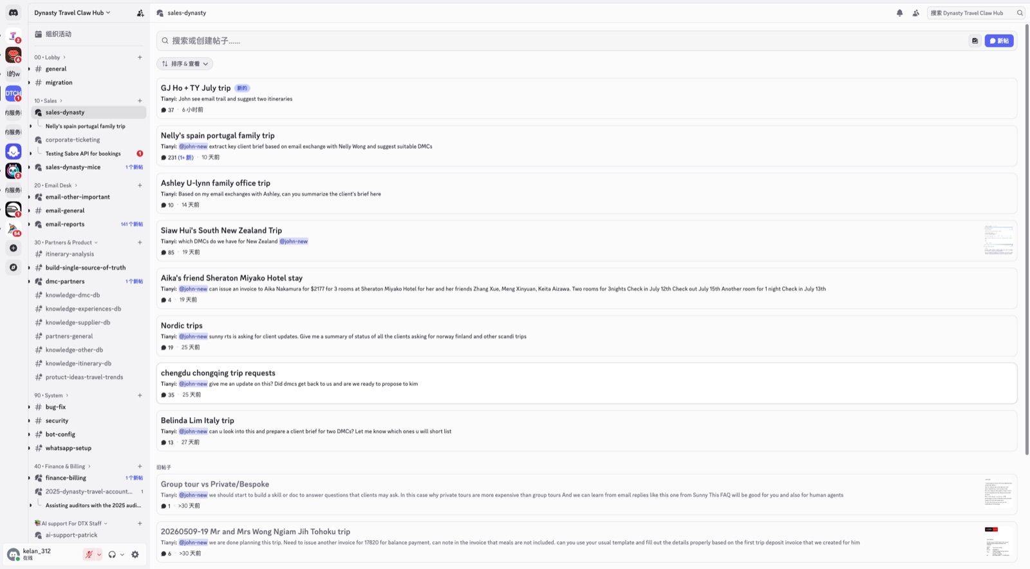The height and width of the screenshot is (569, 1030).
Task: Open the 组织活动 events calendar
Action: (x=88, y=34)
